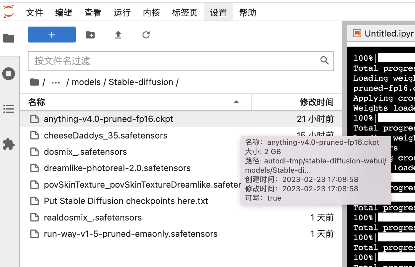Open the extension manager puzzle icon

coord(9,144)
